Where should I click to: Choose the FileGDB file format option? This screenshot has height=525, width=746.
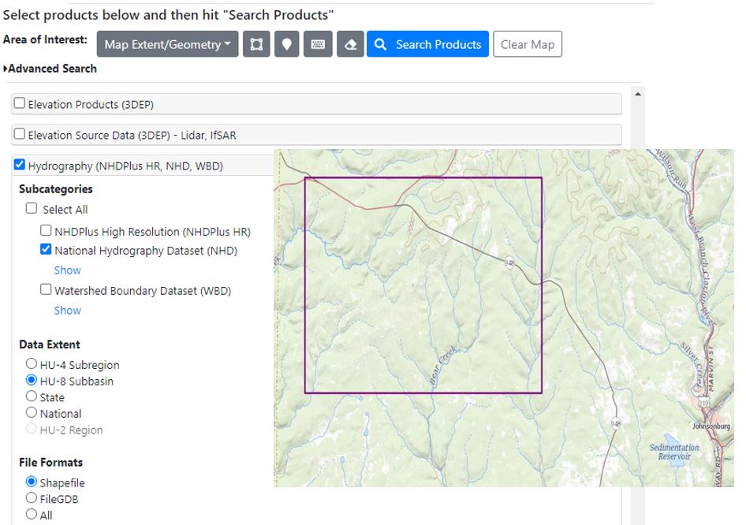click(x=32, y=498)
